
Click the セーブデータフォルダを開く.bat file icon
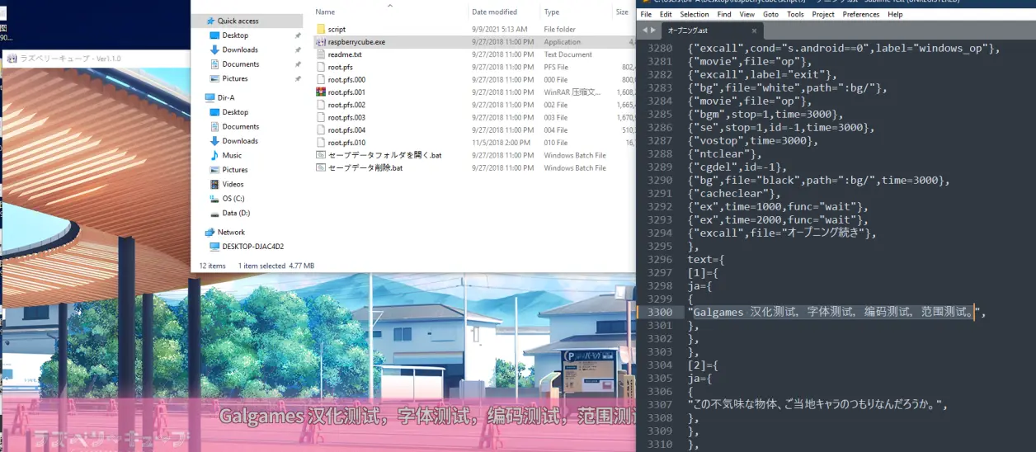click(321, 155)
